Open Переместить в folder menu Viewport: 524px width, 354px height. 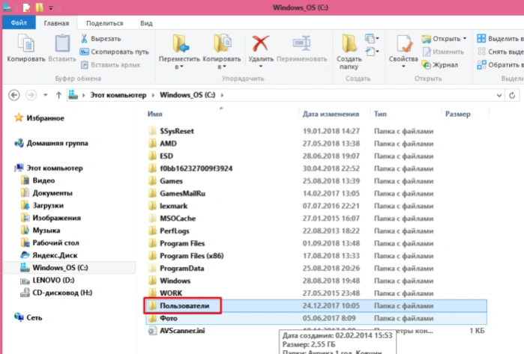point(179,52)
